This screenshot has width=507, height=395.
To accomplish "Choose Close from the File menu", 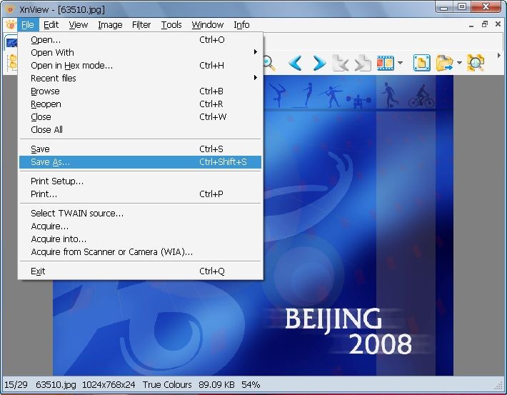I will (x=140, y=116).
